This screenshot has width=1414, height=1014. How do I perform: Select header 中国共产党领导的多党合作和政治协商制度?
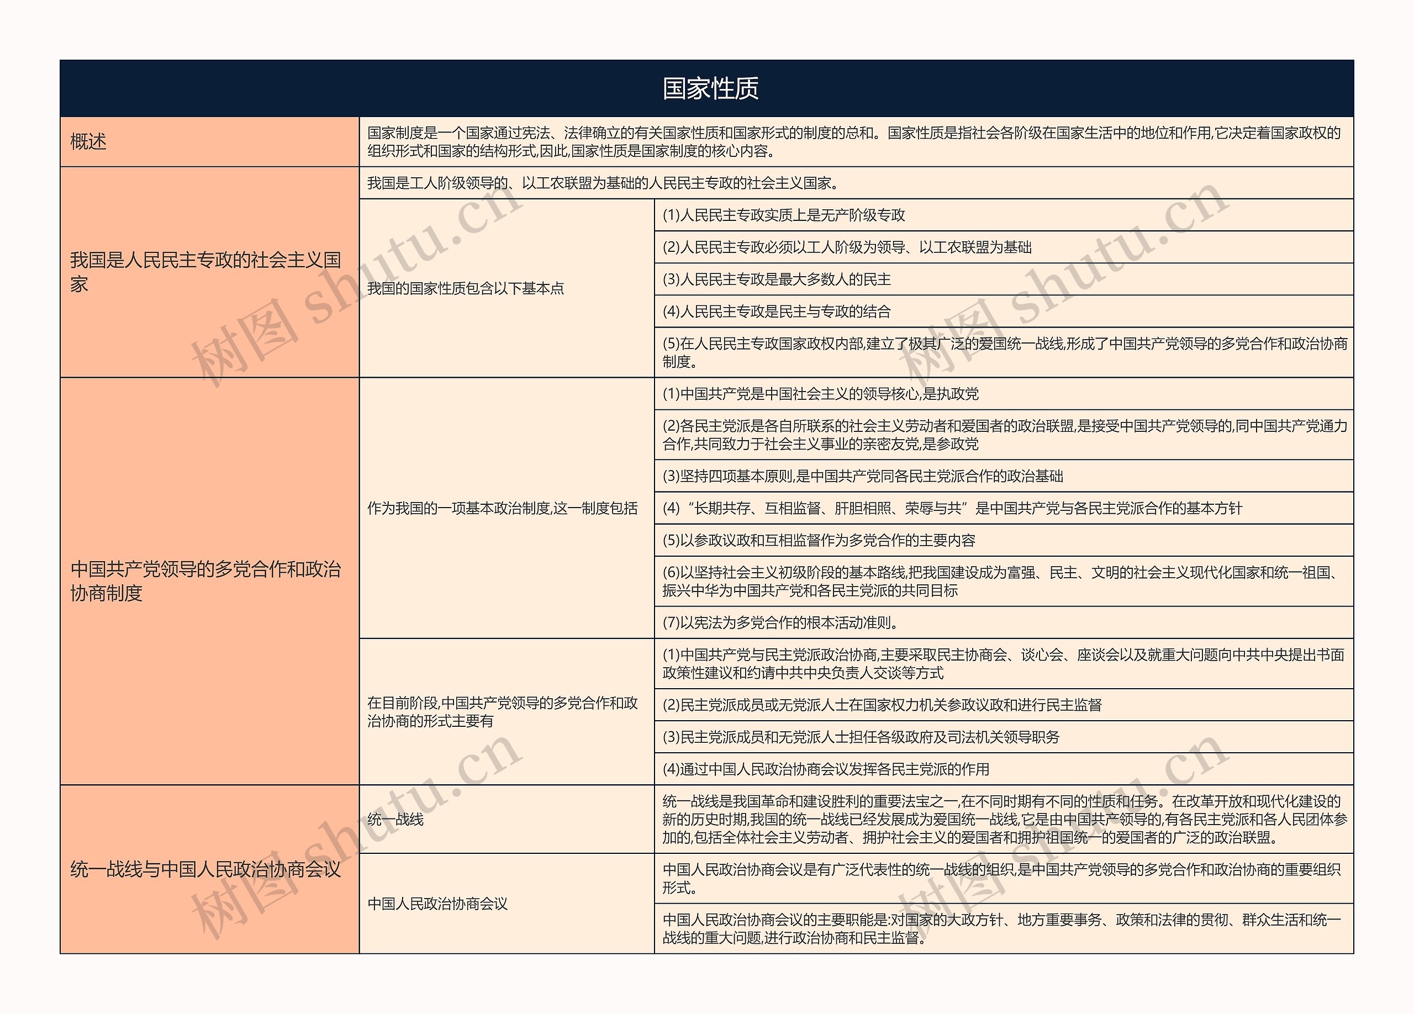click(x=209, y=581)
